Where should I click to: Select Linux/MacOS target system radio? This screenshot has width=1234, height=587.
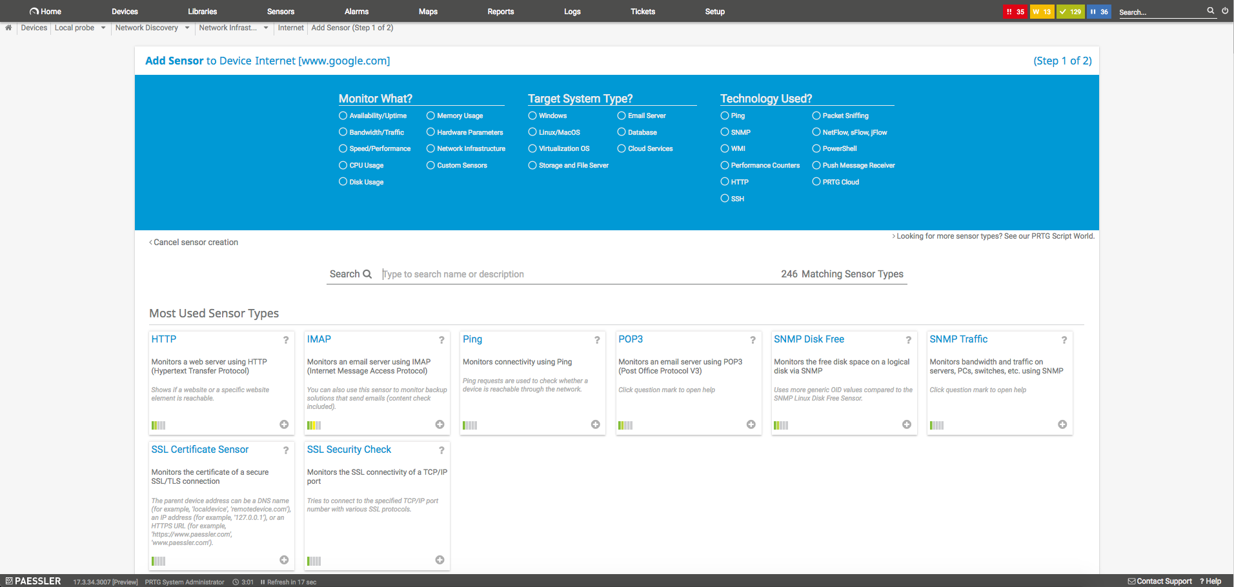(x=532, y=132)
